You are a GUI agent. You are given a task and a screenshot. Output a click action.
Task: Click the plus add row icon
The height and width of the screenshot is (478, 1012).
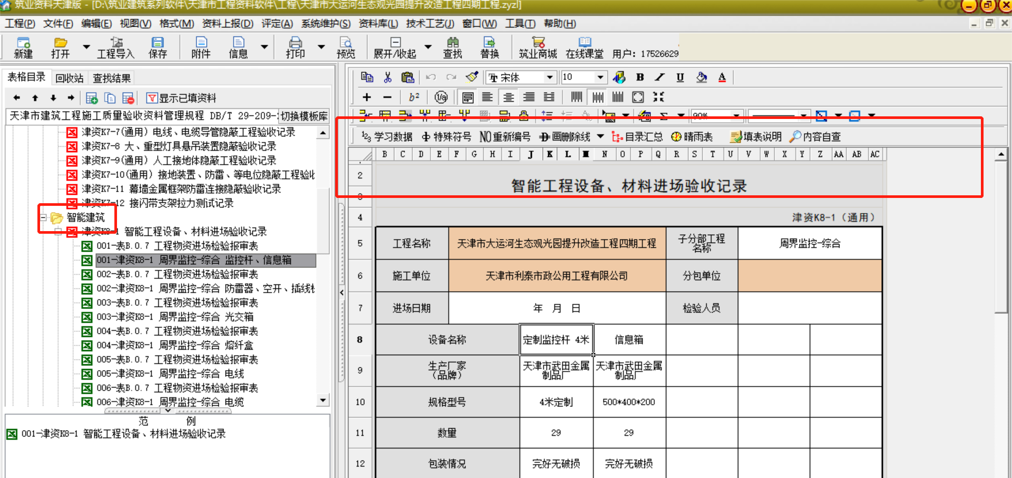point(367,97)
